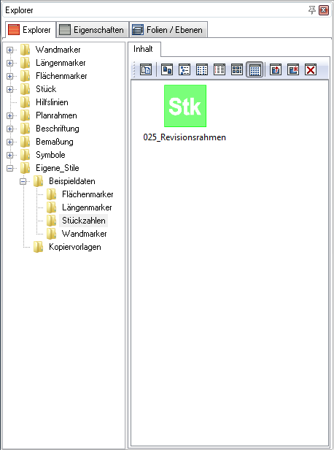The height and width of the screenshot is (450, 334).
Task: Open the Folien / Ebenen tab
Action: point(168,30)
